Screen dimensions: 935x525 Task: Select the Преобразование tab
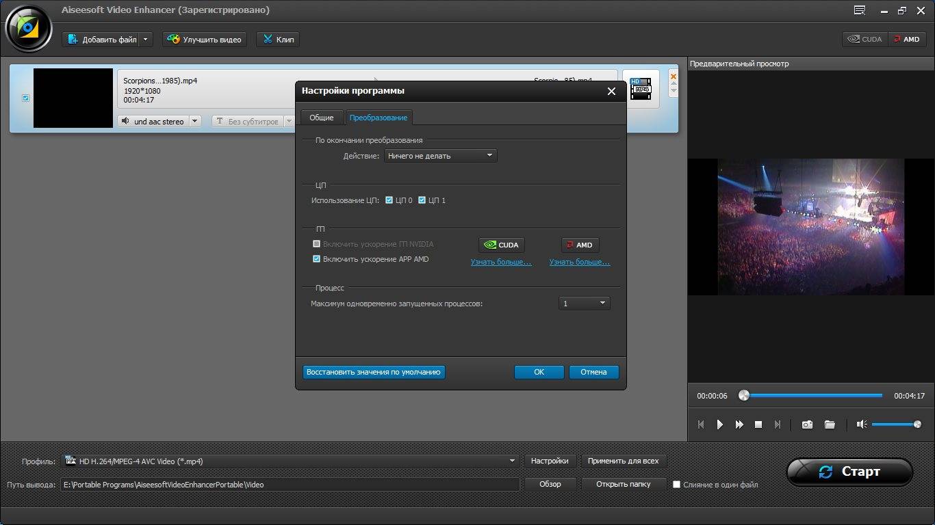(x=379, y=118)
